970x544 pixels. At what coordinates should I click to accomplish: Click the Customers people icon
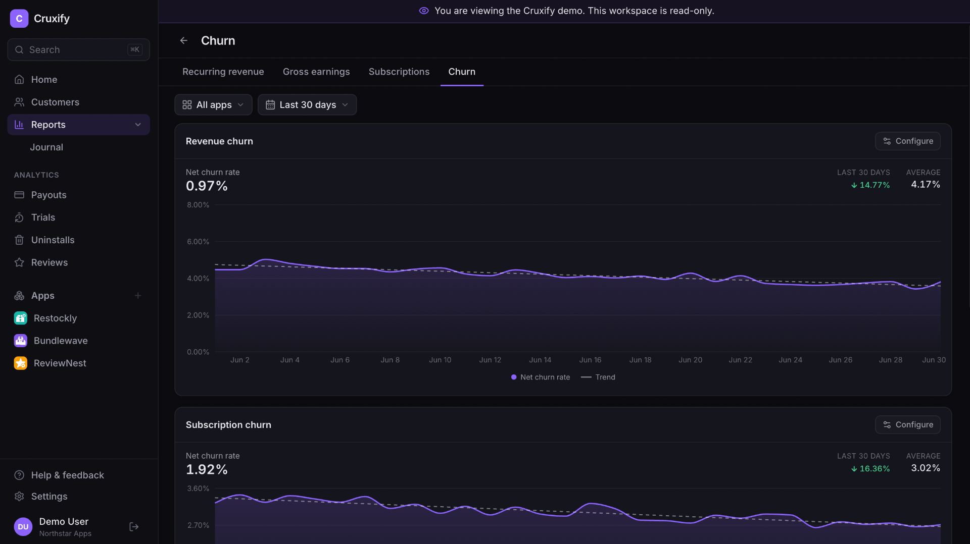tap(19, 102)
